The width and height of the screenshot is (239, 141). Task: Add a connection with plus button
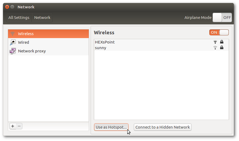13,126
